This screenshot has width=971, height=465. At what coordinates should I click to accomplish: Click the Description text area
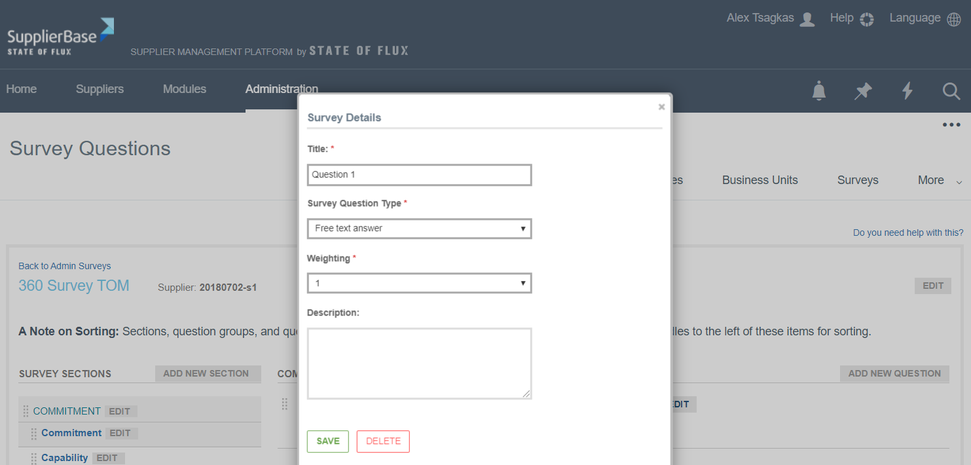[x=419, y=363]
